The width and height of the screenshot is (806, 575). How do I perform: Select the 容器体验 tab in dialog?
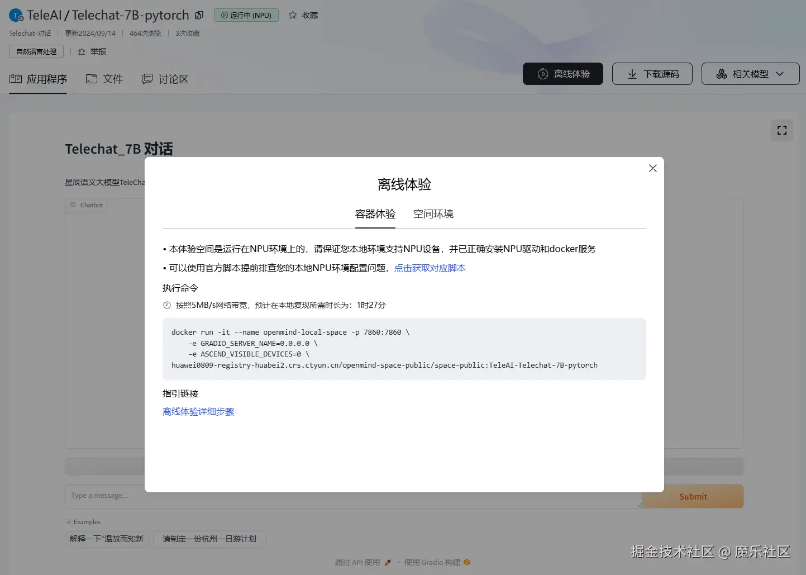click(375, 214)
